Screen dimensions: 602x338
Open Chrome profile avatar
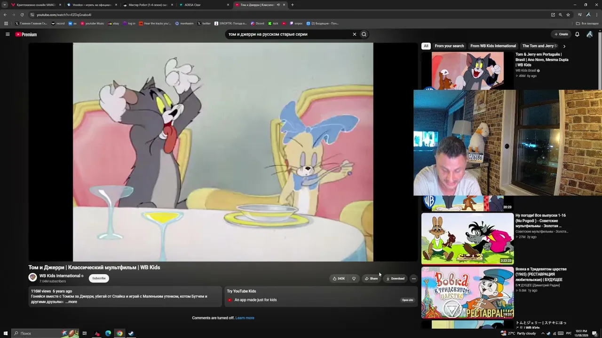tap(588, 15)
